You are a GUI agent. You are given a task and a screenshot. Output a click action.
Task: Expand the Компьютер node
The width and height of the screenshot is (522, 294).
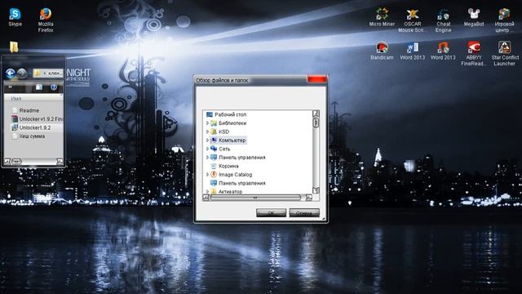pyautogui.click(x=207, y=140)
